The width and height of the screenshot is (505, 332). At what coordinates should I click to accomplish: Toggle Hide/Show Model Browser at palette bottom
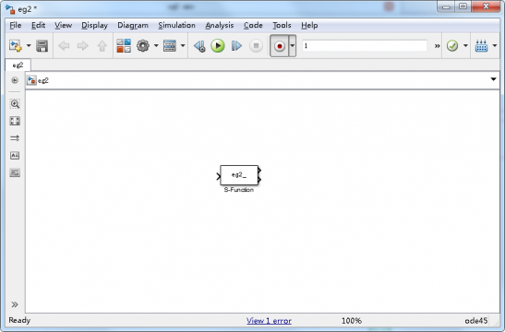point(15,304)
